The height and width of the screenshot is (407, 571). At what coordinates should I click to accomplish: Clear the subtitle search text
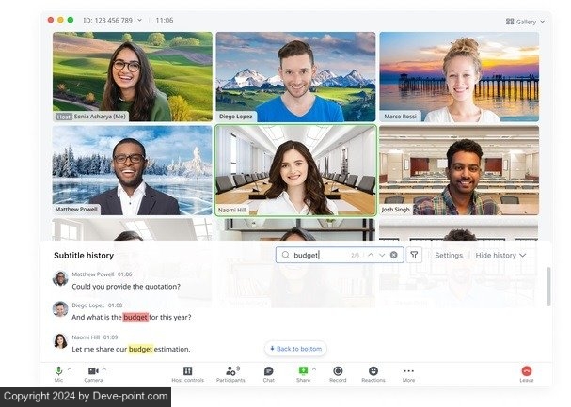point(394,255)
